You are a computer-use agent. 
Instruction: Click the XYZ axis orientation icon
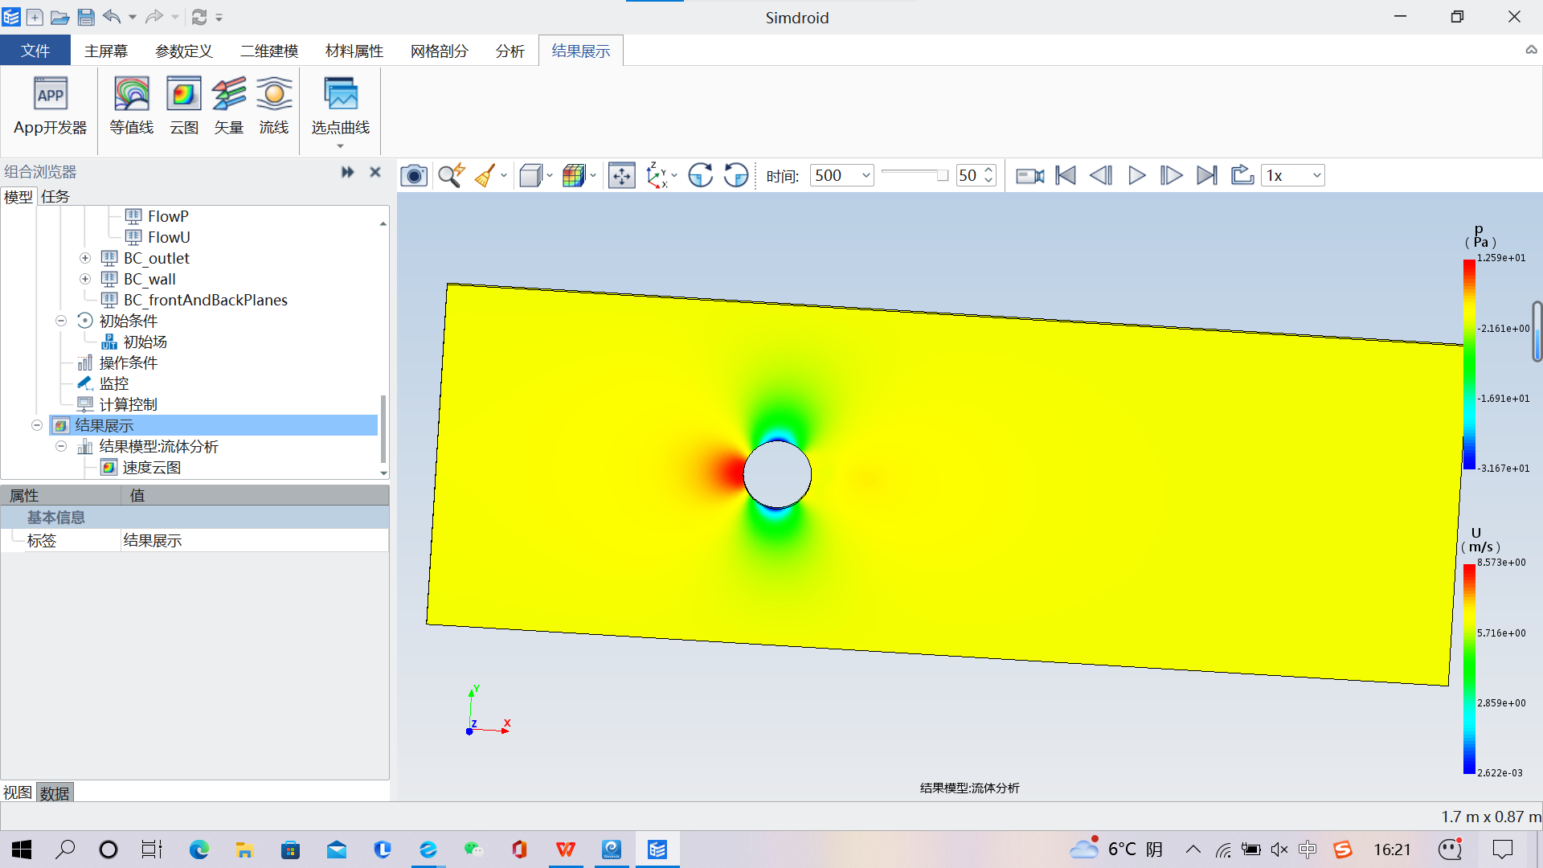click(657, 175)
